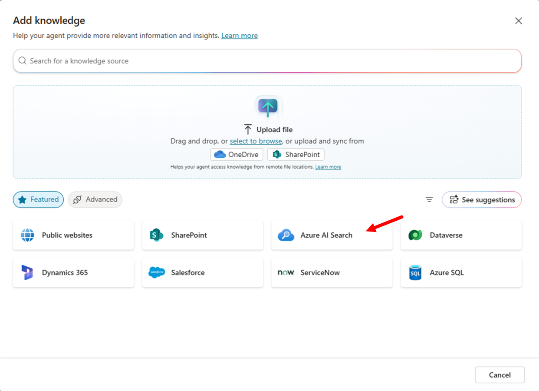539x391 pixels.
Task: Open Learn more link under remote file locations
Action: click(328, 167)
